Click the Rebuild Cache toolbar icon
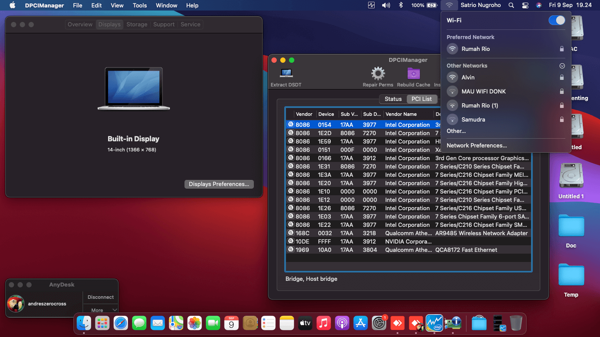Image resolution: width=600 pixels, height=337 pixels. tap(413, 73)
